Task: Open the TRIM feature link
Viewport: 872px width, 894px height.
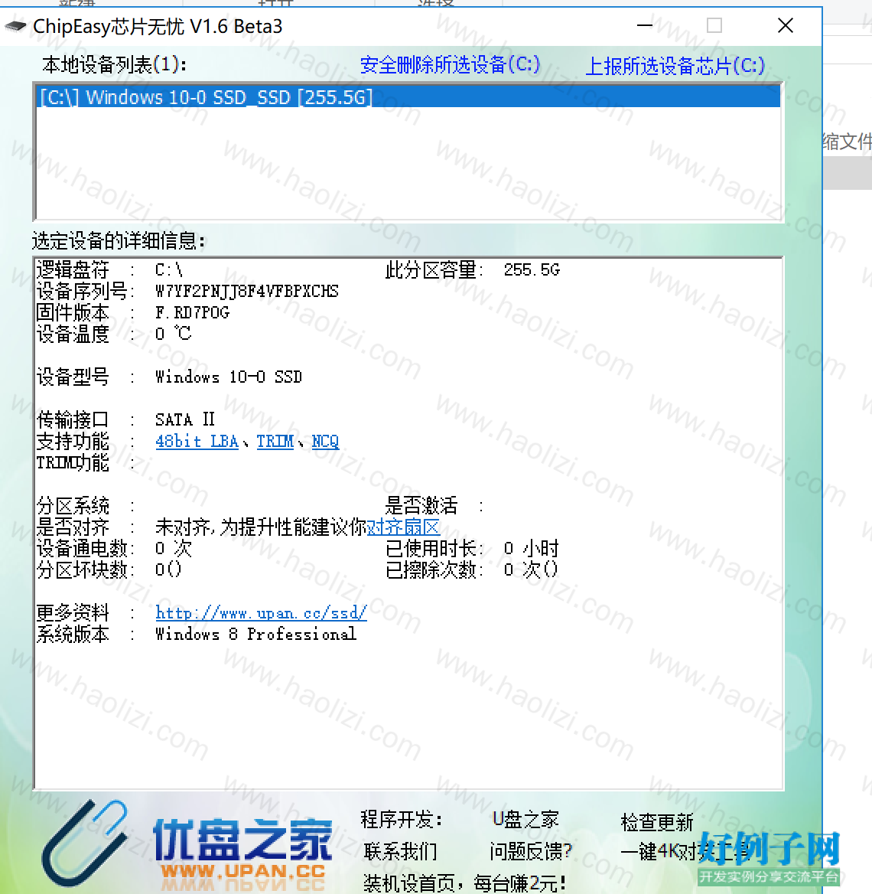Action: click(x=275, y=442)
